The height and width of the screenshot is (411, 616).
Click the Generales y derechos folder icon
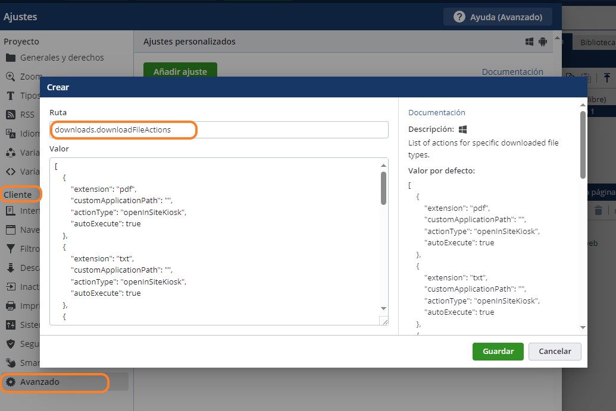coord(10,58)
